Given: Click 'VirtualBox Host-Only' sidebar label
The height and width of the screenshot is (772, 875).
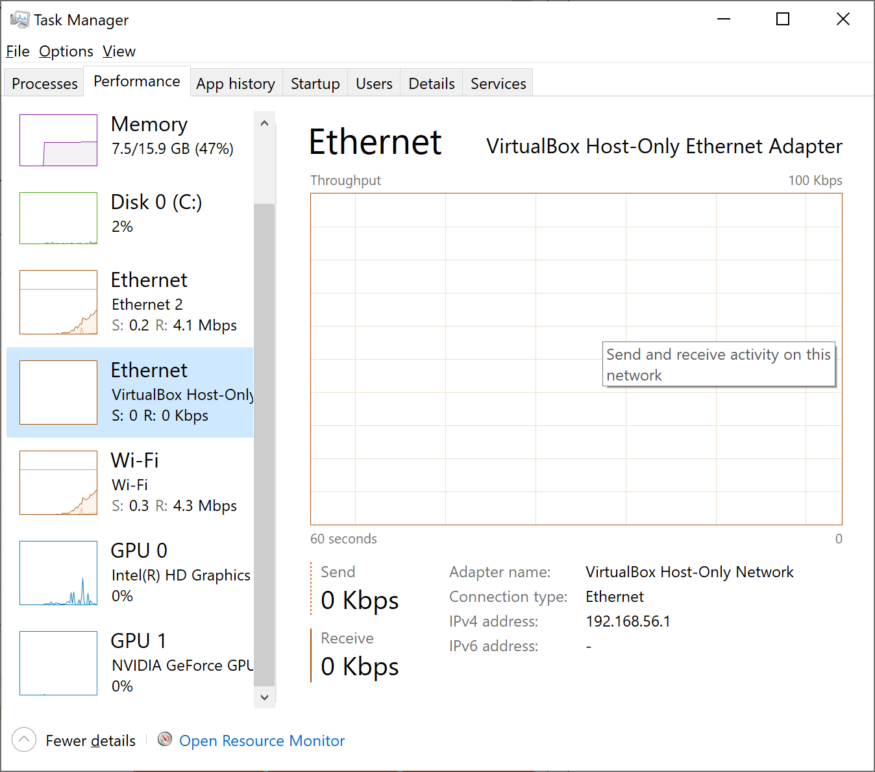Looking at the screenshot, I should coord(182,395).
